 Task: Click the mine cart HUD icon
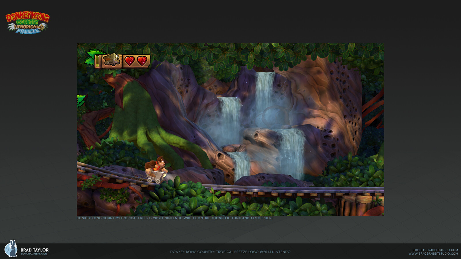pos(112,60)
